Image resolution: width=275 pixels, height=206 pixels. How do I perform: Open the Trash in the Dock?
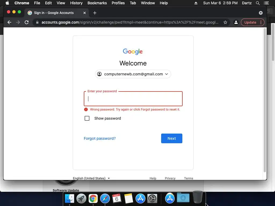[x=198, y=197]
